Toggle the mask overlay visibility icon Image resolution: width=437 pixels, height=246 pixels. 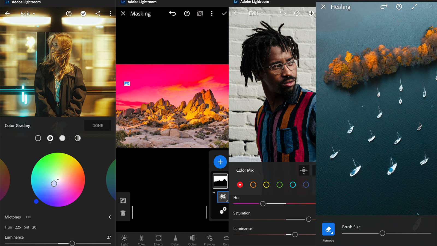click(x=200, y=13)
